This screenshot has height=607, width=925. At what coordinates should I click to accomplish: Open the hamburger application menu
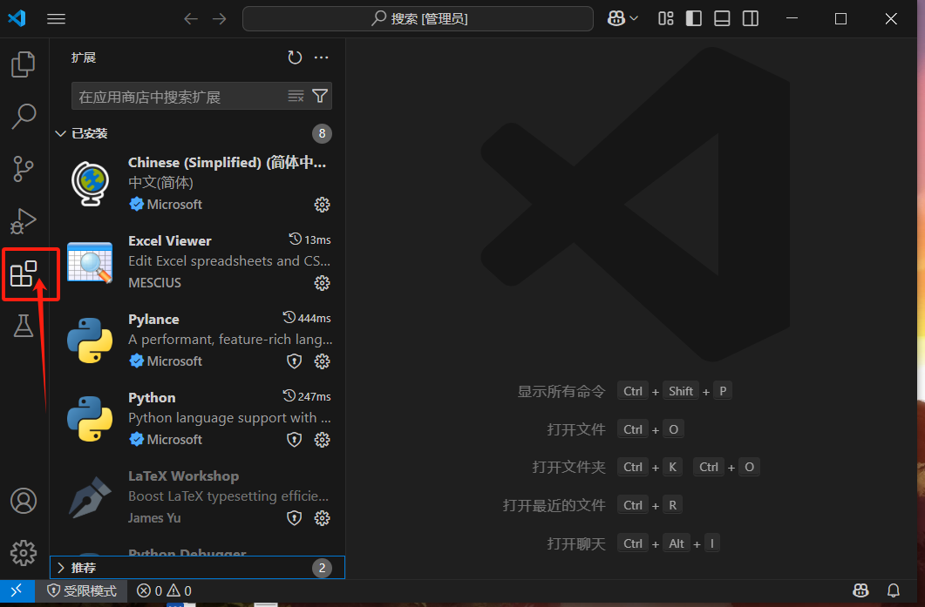point(56,19)
